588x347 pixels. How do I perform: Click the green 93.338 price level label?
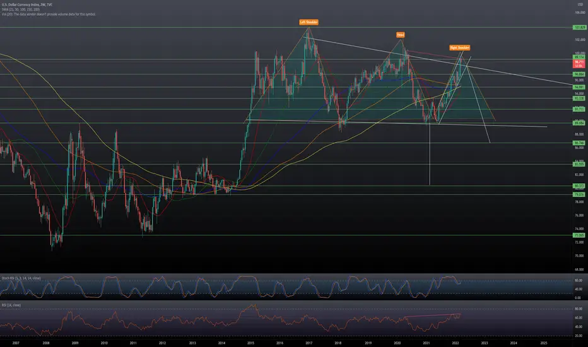[579, 98]
